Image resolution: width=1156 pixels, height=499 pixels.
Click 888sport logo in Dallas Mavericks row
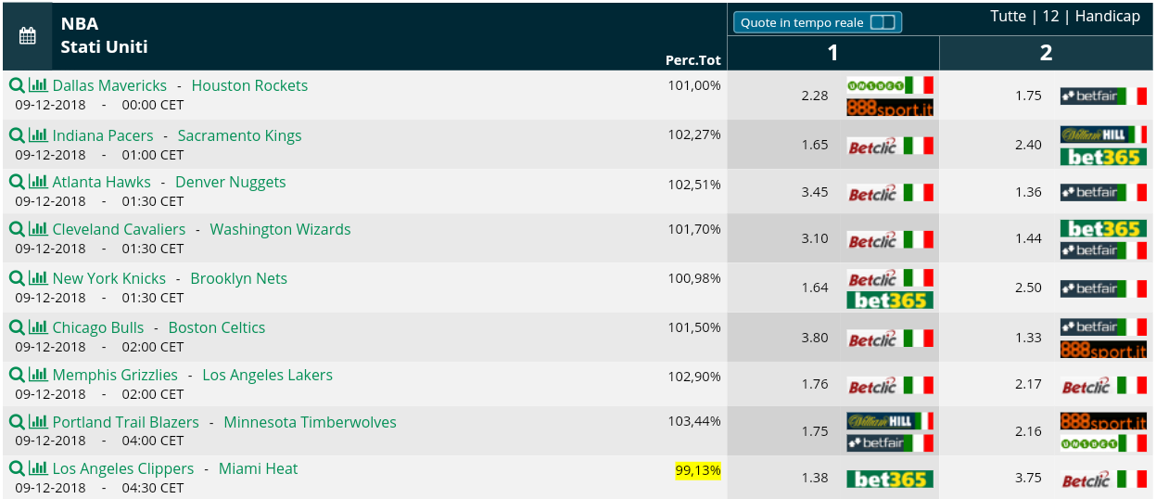(890, 108)
